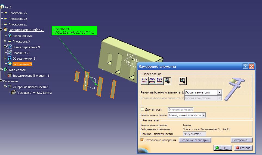The image size is (262, 155).
Task: Click the plane icon beside Плоскость yz
Action: [x=6, y=18]
